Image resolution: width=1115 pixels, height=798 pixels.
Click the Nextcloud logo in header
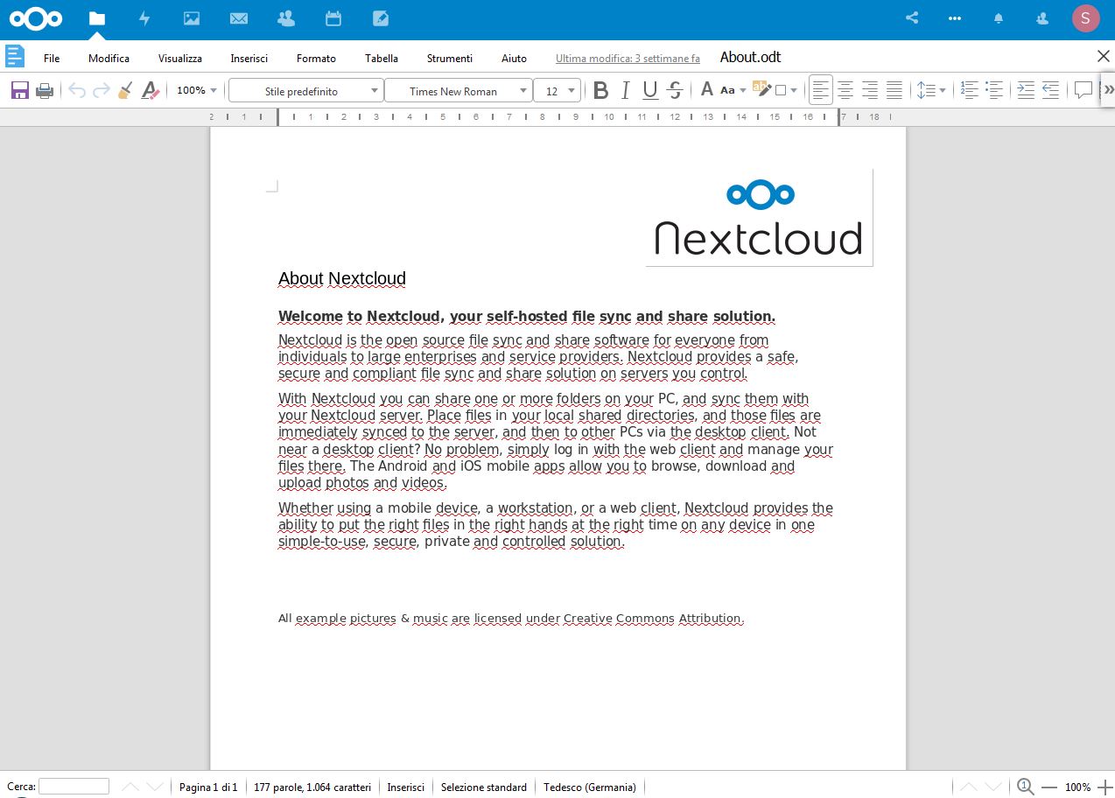pos(36,18)
